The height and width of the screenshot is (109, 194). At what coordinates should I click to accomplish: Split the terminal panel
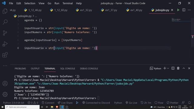[173, 68]
